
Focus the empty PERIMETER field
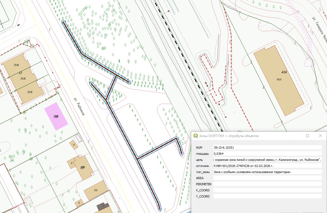[267, 184]
